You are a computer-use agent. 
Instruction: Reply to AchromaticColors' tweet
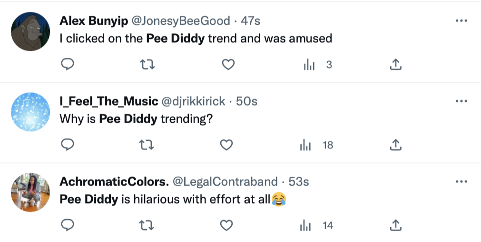point(68,225)
